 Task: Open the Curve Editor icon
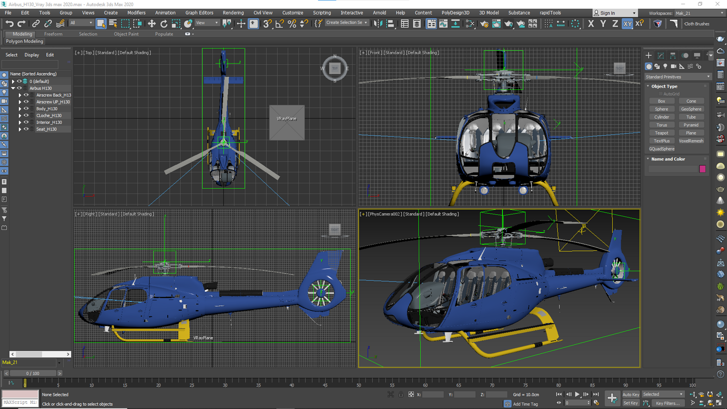pyautogui.click(x=443, y=24)
